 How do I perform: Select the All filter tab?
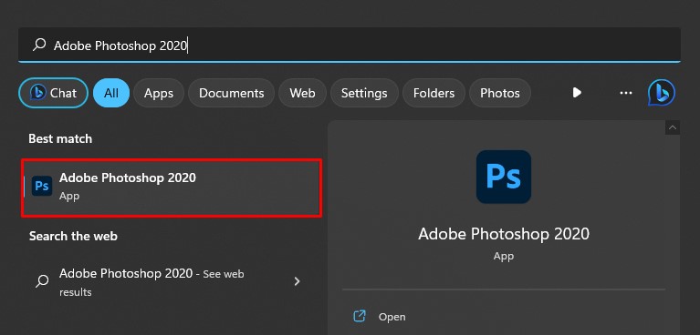(x=111, y=93)
